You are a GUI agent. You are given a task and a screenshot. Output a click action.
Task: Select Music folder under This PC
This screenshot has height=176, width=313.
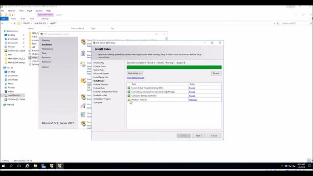[x=10, y=84]
